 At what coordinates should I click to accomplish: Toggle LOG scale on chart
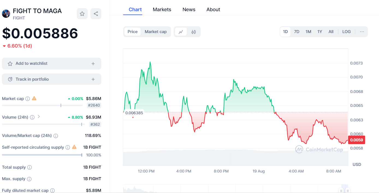347,32
